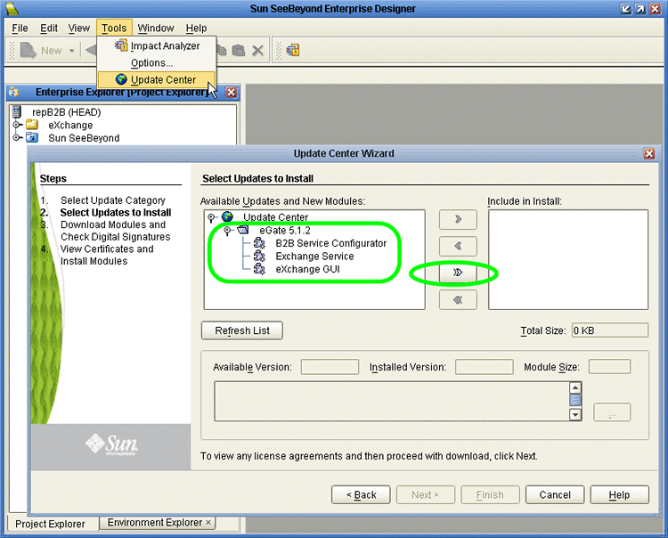Open the Window menu
The width and height of the screenshot is (668, 538).
[156, 29]
